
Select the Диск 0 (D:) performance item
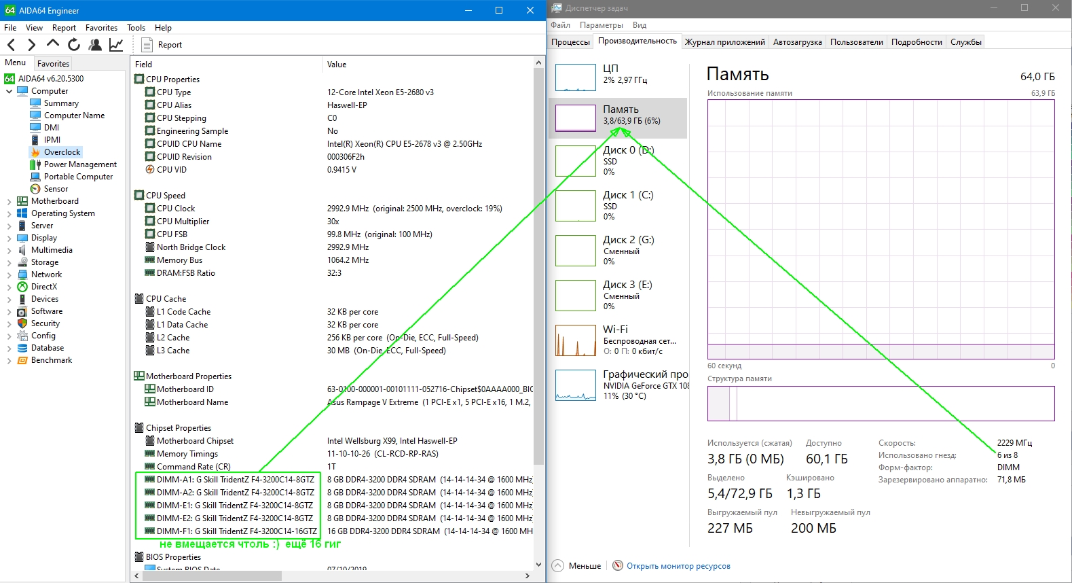(618, 161)
